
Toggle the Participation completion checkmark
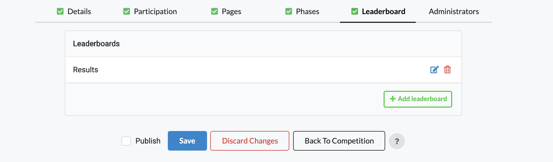pos(126,11)
